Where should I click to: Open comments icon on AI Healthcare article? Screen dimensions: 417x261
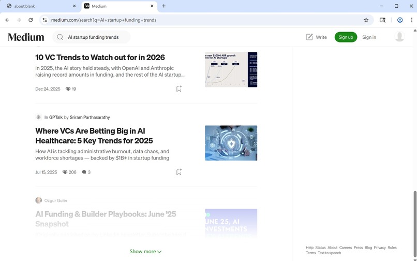point(84,172)
